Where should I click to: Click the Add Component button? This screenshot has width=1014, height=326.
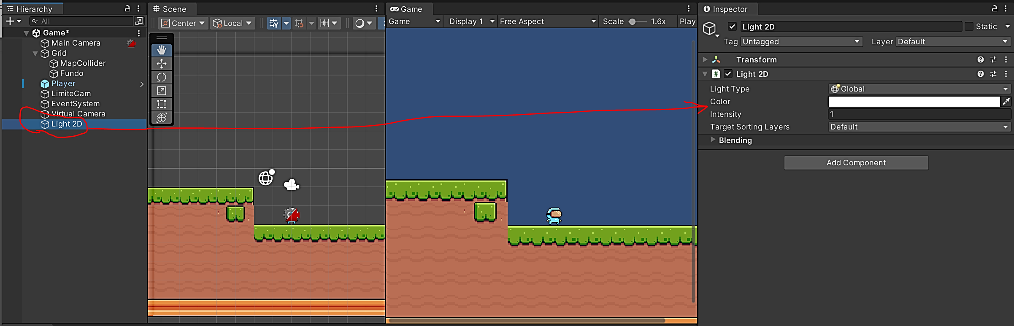pos(856,163)
